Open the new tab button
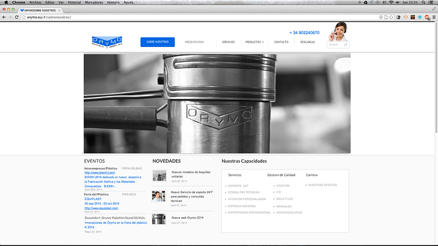438x246 pixels. tap(67, 11)
